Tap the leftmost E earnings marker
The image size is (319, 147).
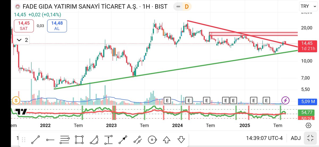pyautogui.click(x=167, y=100)
